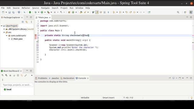The image size is (194, 109).
Task: Click the Open Perspective icon
Action: click(x=185, y=12)
